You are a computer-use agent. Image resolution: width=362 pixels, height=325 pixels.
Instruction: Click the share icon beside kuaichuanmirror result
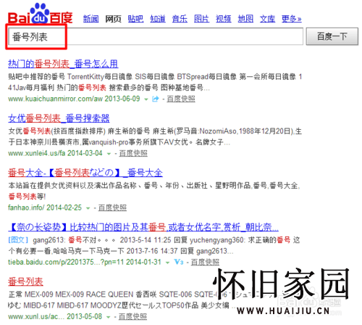tap(156, 99)
